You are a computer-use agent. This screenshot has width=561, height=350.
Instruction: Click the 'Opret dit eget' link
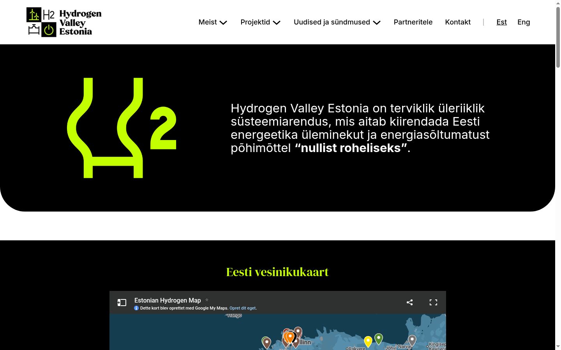point(242,308)
